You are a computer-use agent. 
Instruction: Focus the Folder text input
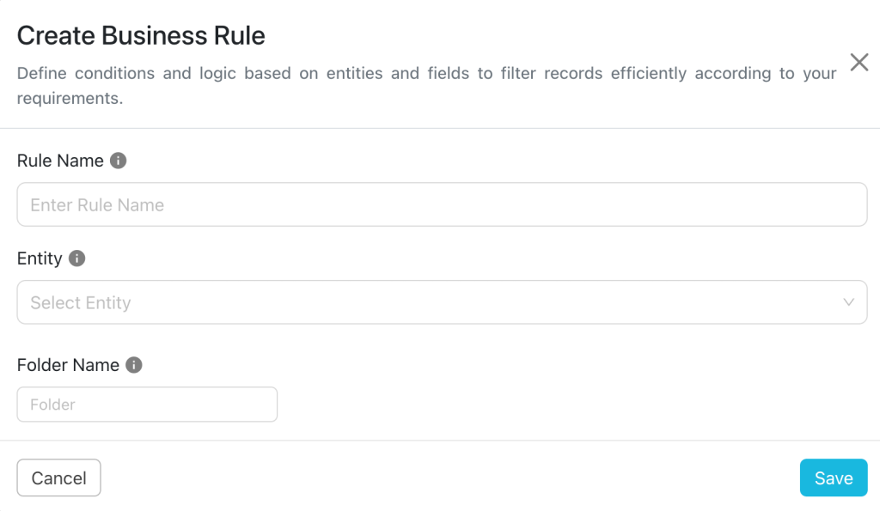(147, 405)
